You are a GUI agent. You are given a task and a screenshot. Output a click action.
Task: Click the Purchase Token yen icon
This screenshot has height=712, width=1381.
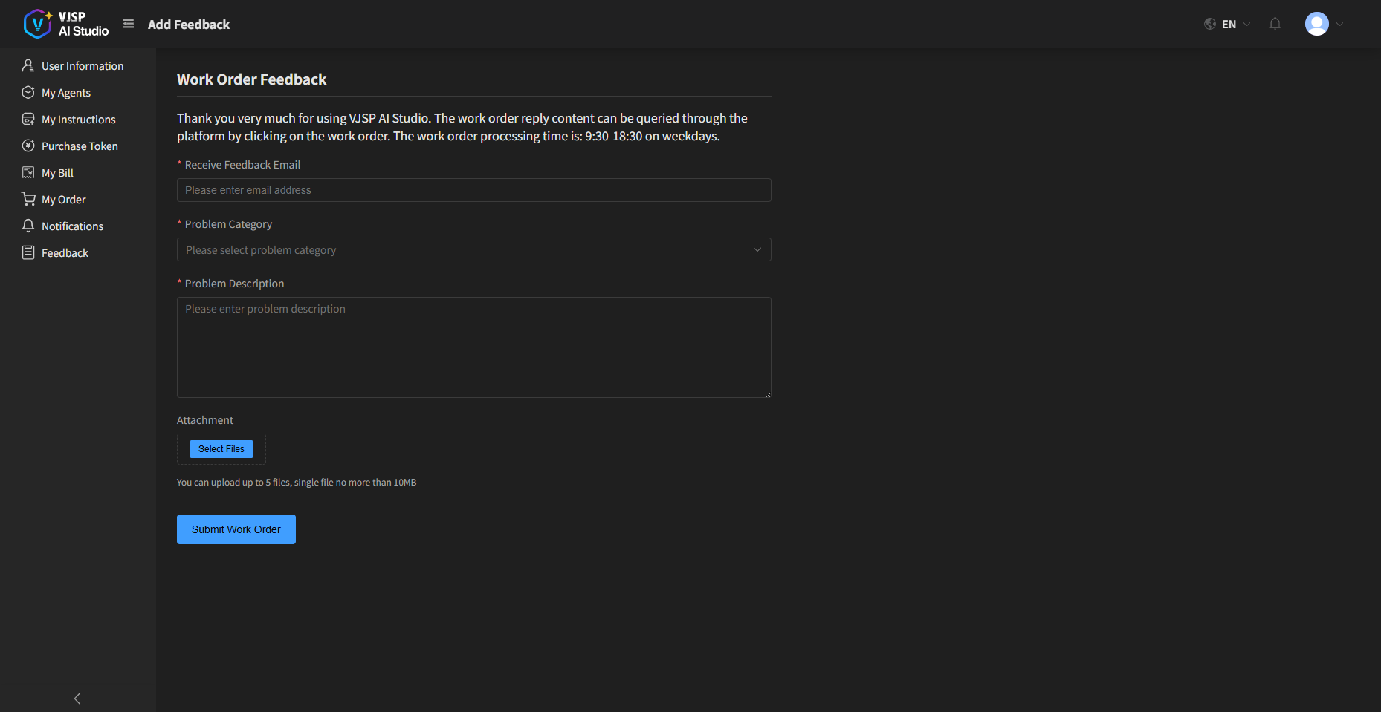click(x=28, y=146)
